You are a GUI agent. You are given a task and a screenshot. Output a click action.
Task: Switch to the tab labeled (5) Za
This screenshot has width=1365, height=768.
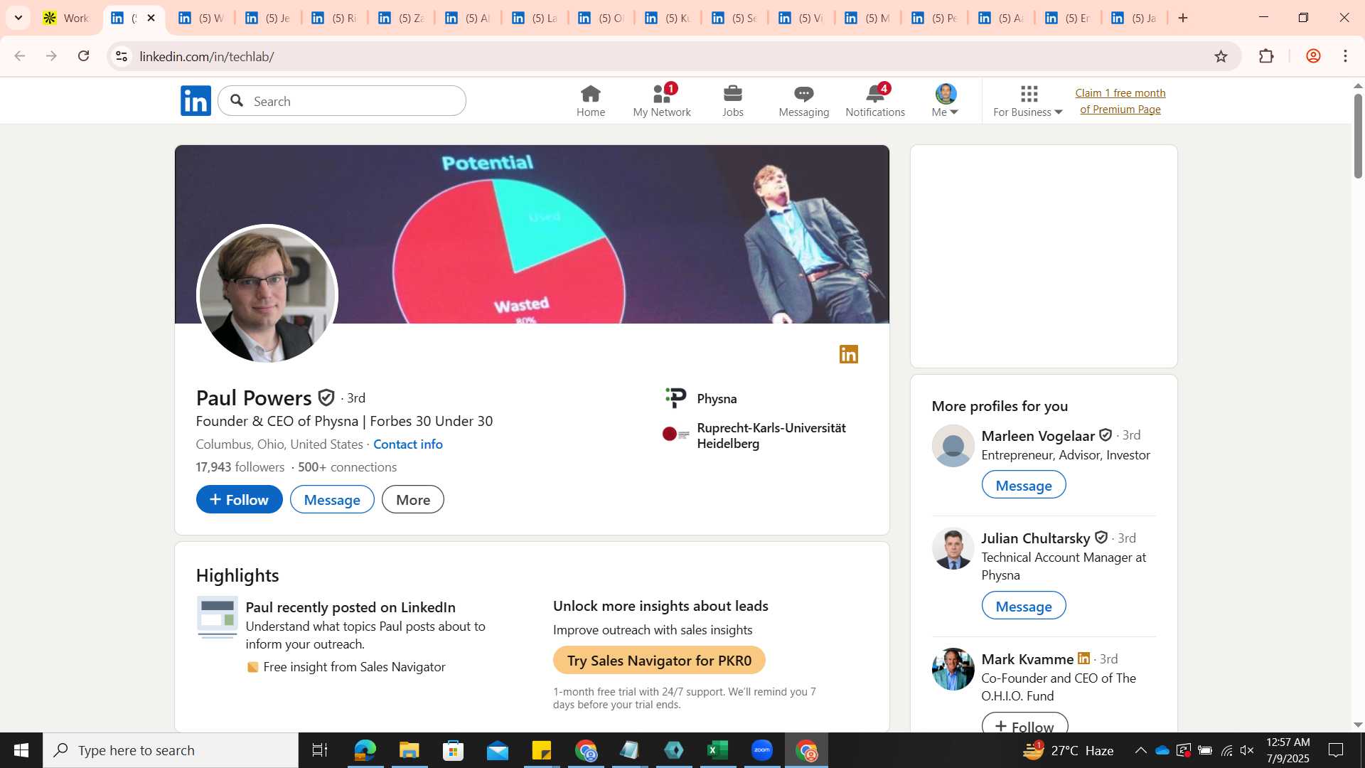pyautogui.click(x=402, y=18)
